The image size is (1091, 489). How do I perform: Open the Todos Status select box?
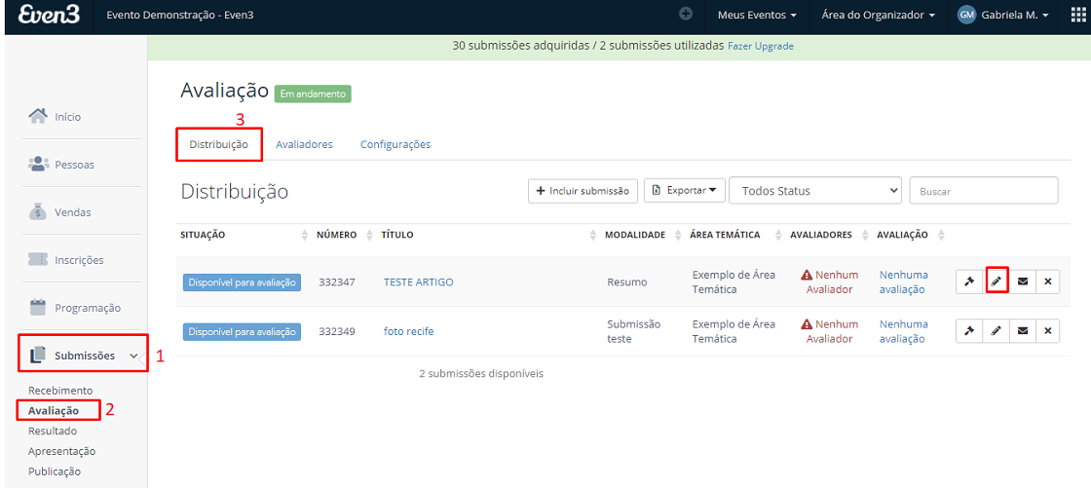click(x=815, y=191)
